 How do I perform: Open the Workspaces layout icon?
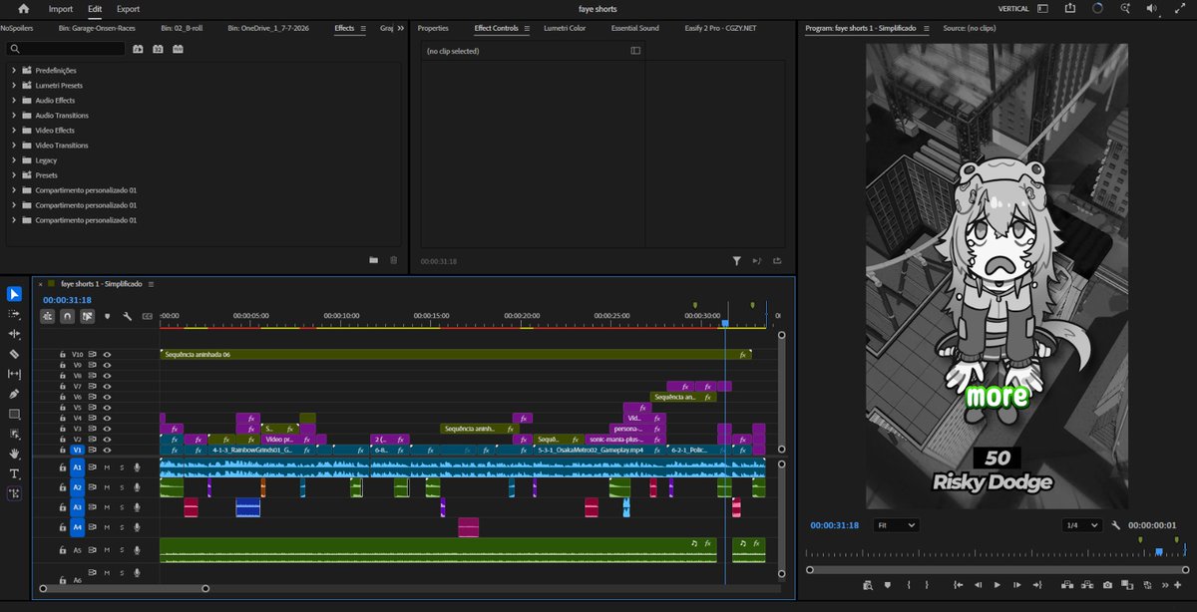[x=1042, y=8]
